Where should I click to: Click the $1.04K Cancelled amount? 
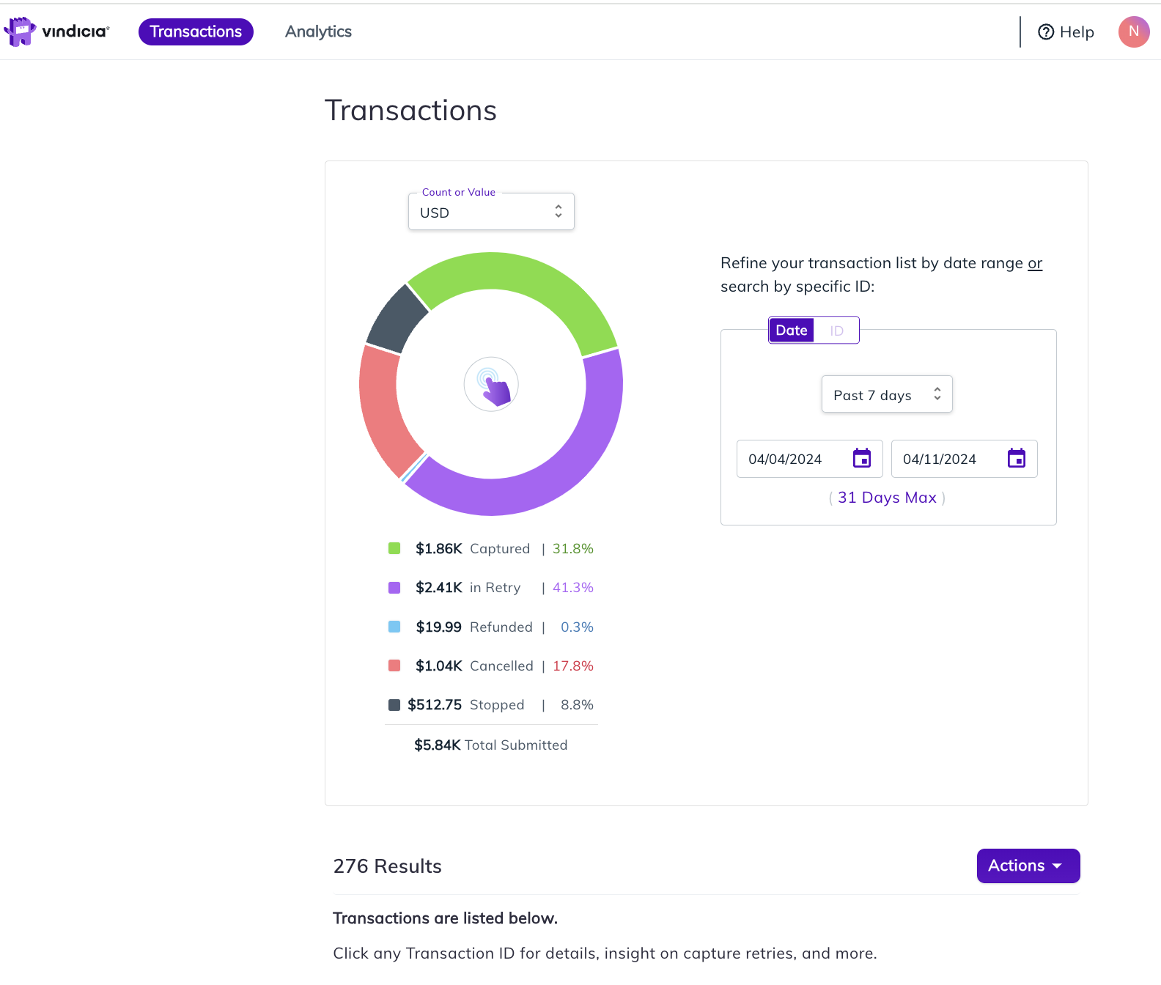pos(439,666)
